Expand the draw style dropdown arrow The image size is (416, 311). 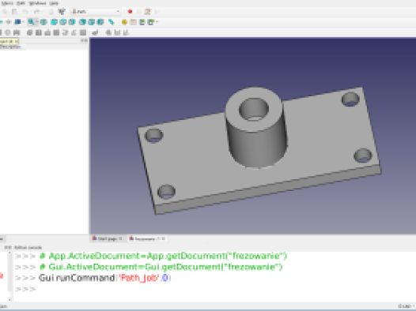coord(24,22)
